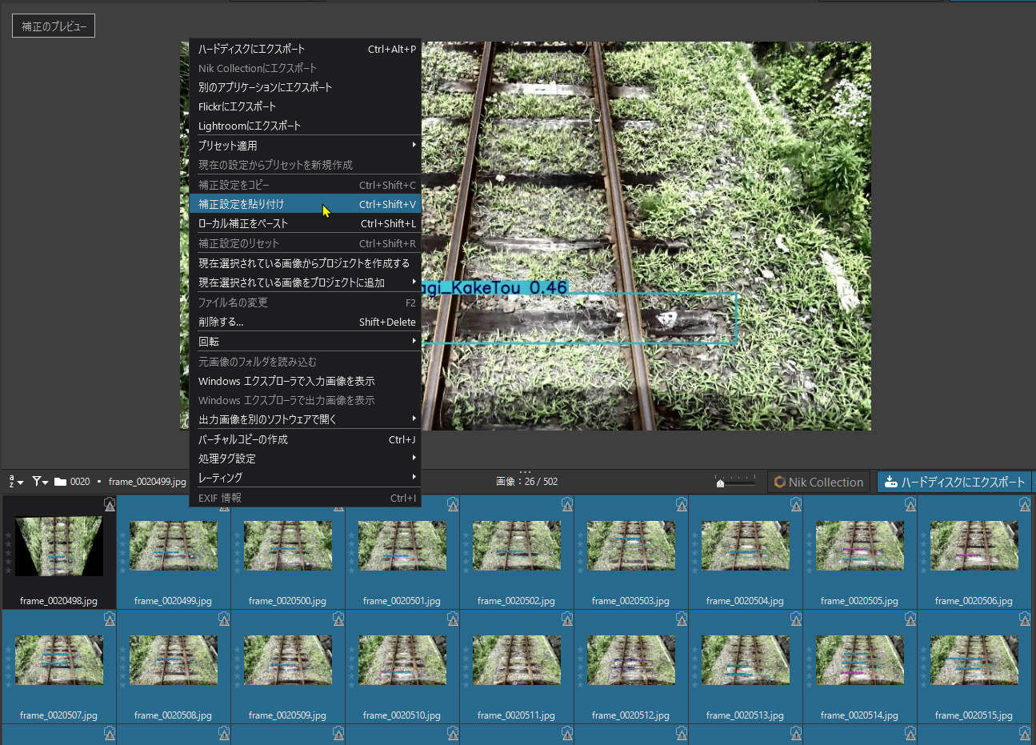Click the Nik Collection button
Viewport: 1036px width, 745px height.
pyautogui.click(x=818, y=483)
